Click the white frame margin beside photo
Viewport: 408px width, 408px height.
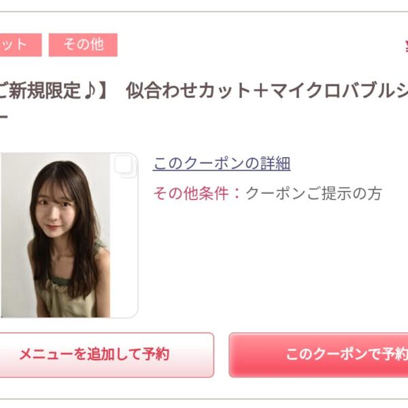[x=124, y=248]
